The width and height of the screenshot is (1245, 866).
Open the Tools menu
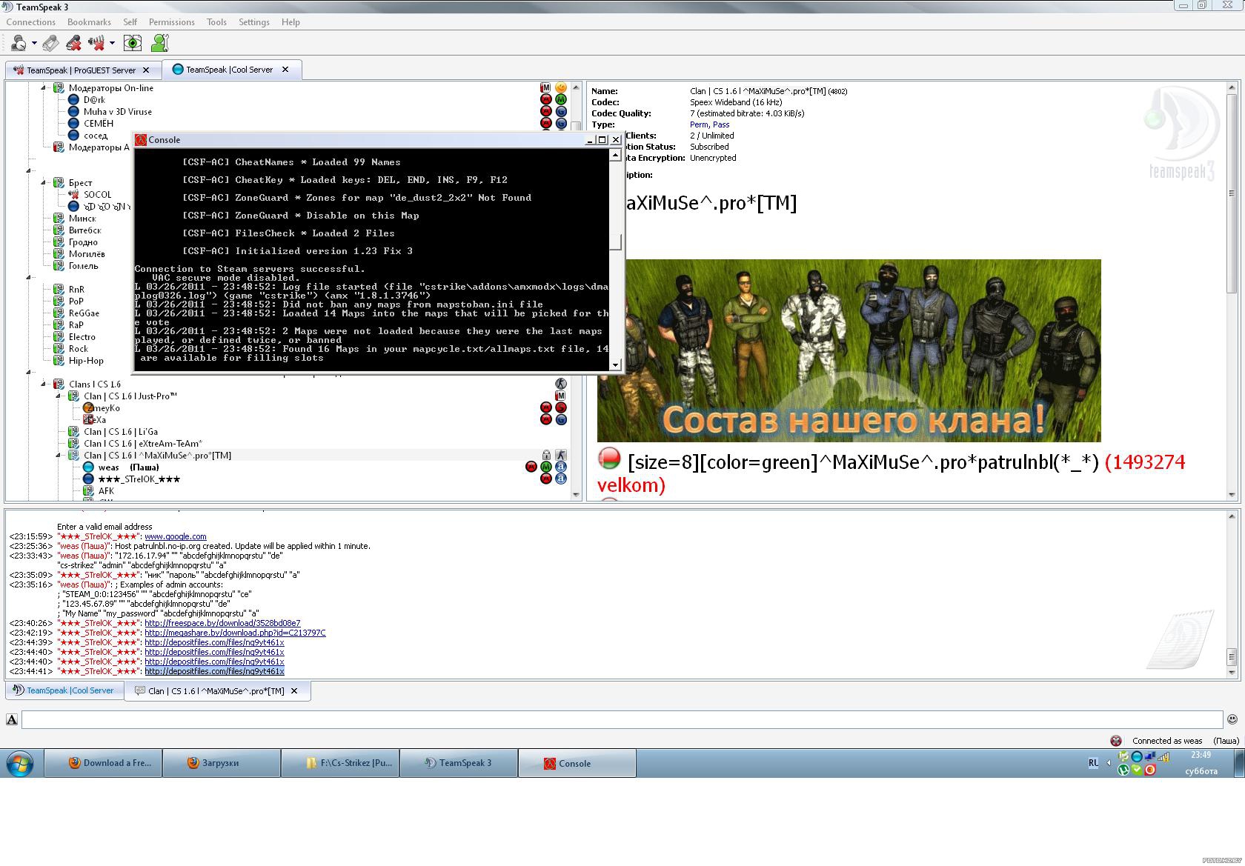point(216,22)
